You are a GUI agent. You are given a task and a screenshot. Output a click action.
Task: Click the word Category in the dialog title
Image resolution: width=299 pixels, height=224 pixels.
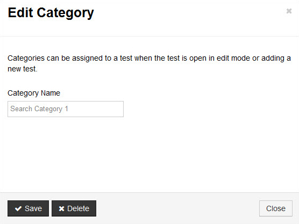pos(65,13)
